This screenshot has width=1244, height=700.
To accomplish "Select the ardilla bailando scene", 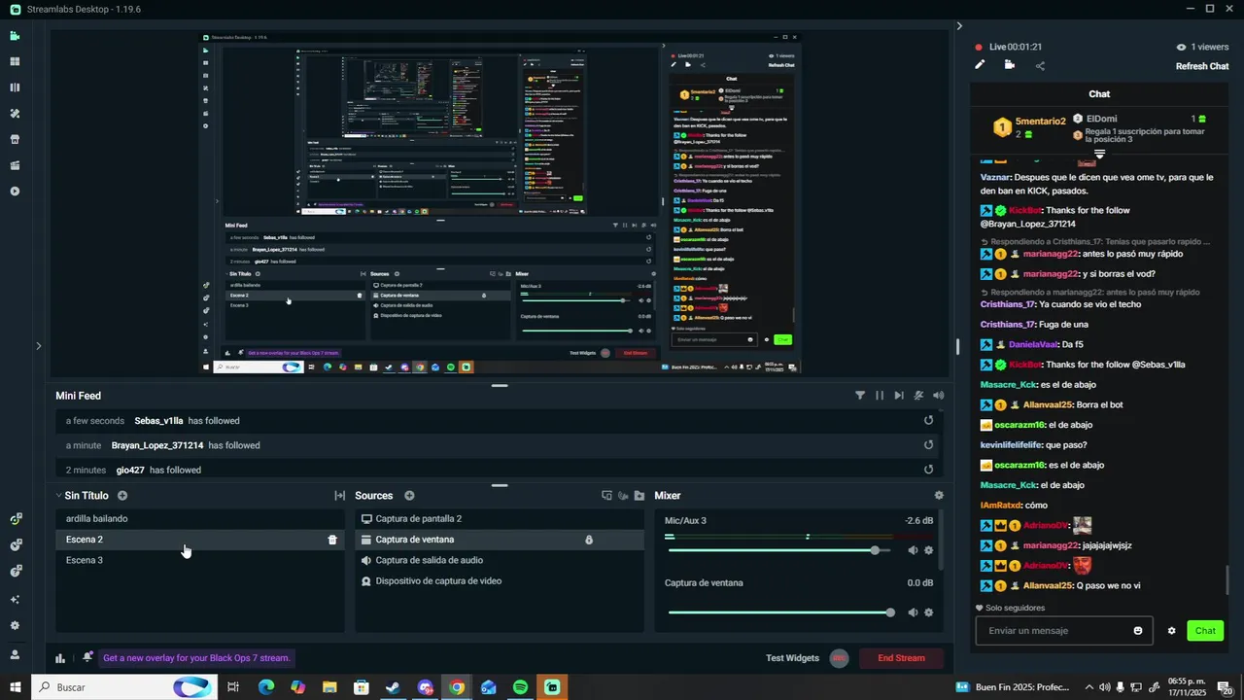I will point(199,518).
